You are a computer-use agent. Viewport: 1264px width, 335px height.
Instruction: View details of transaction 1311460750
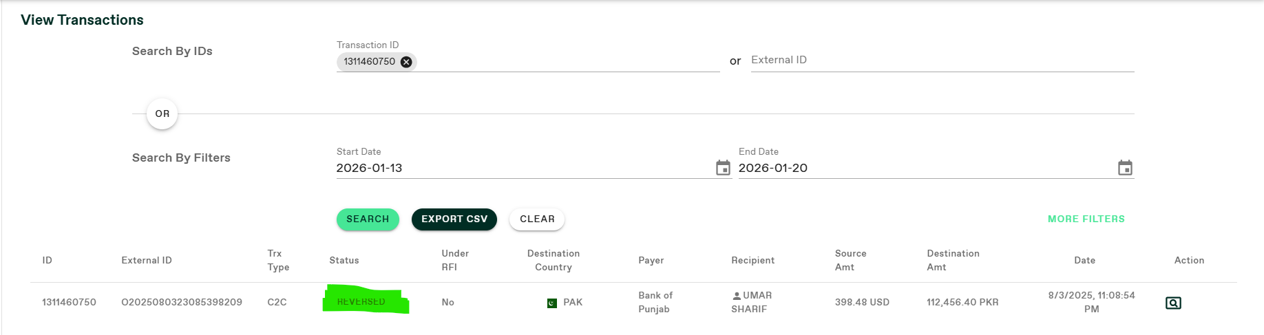click(x=1173, y=303)
